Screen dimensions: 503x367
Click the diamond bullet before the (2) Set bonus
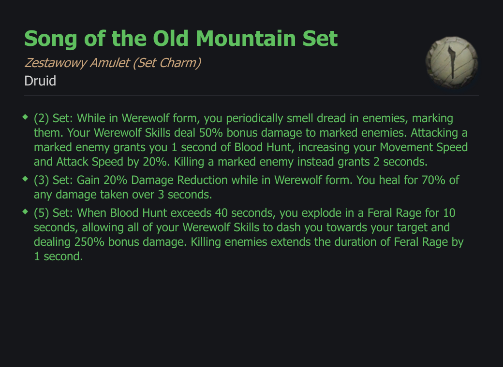25,117
